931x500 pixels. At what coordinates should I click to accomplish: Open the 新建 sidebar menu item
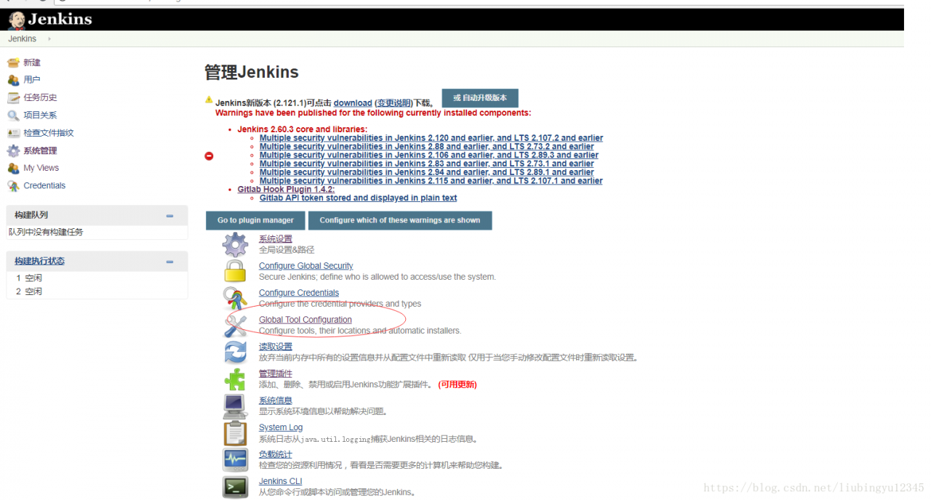click(32, 62)
